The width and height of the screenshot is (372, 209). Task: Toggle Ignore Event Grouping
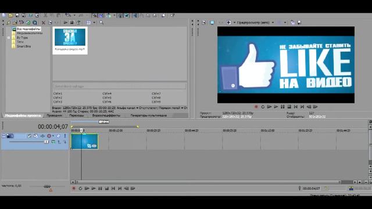click(127, 16)
